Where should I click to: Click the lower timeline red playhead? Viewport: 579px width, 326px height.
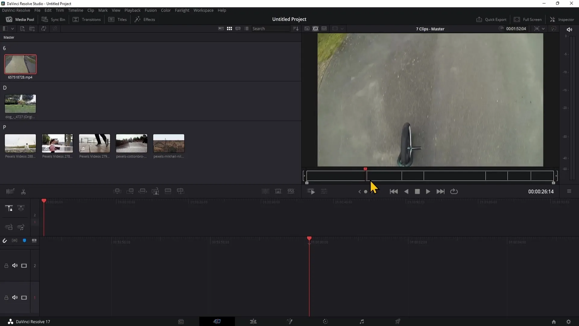309,239
